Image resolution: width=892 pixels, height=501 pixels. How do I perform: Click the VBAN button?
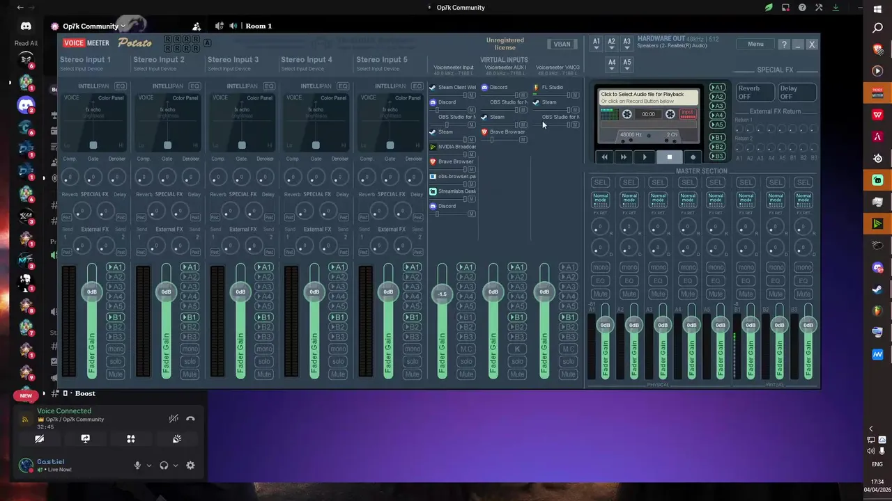562,44
